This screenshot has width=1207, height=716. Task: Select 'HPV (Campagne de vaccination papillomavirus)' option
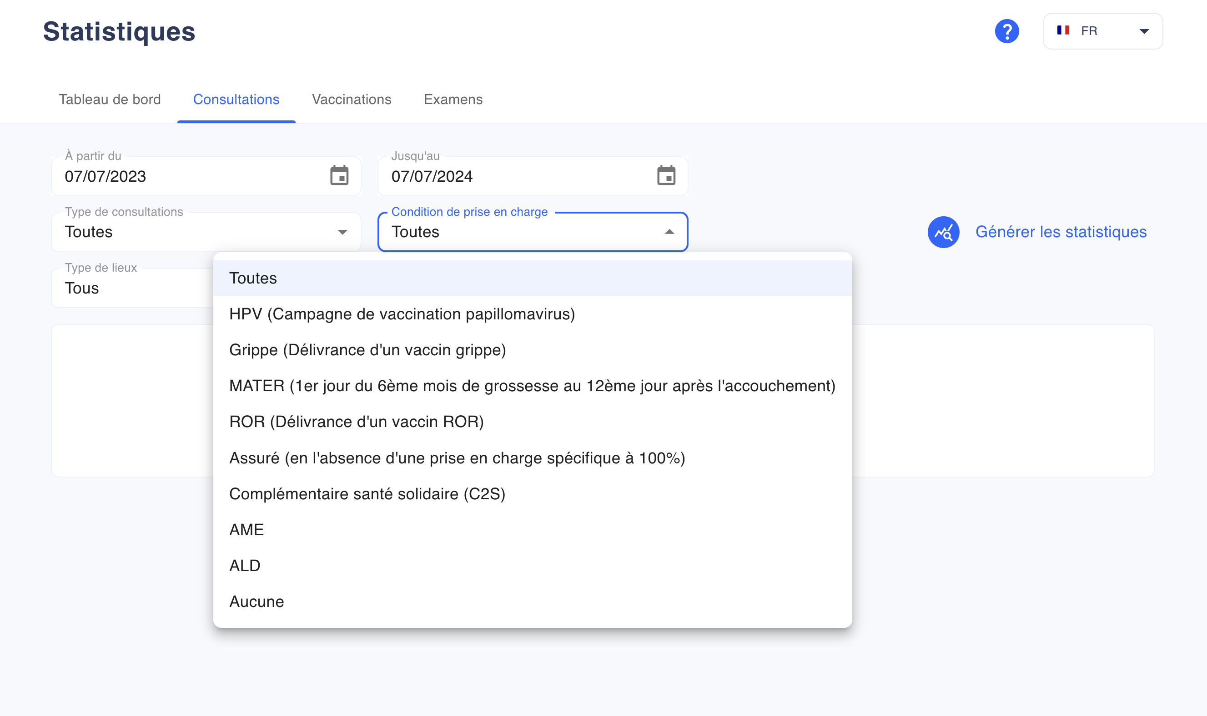click(x=532, y=314)
